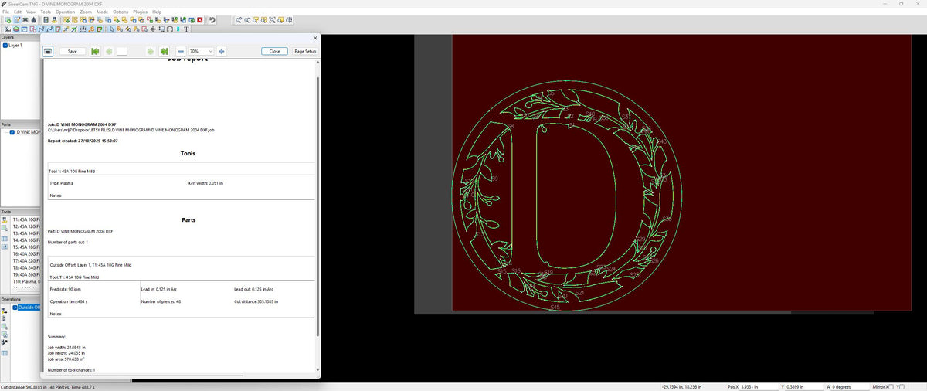
Task: Save the job report with Save button
Action: 73,51
